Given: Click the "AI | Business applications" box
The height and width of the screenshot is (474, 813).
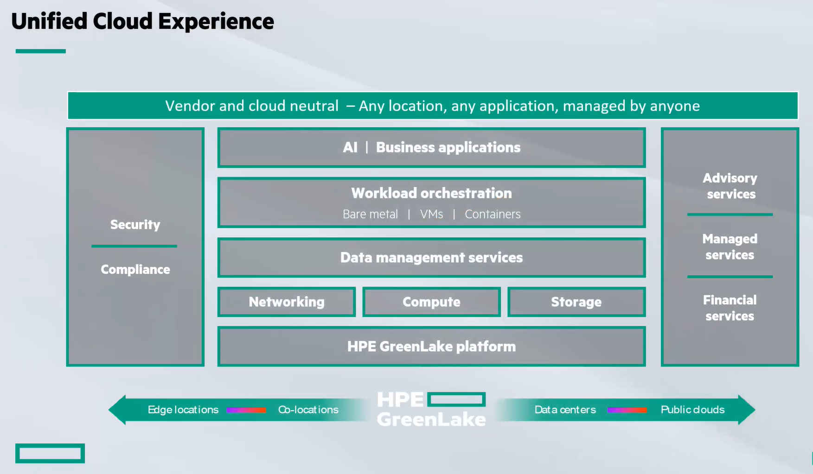Looking at the screenshot, I should click(431, 147).
